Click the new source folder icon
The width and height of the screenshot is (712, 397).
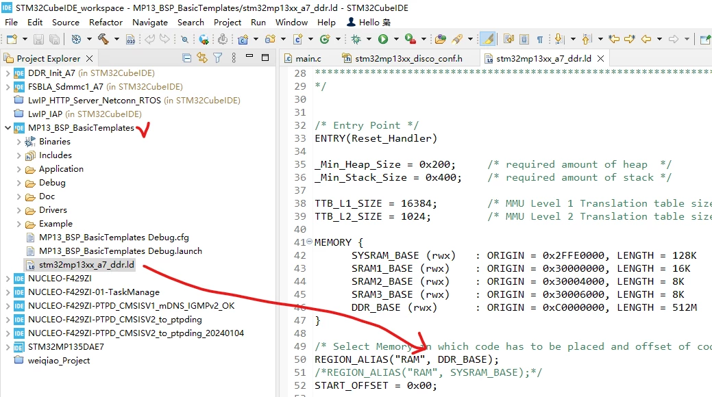270,40
